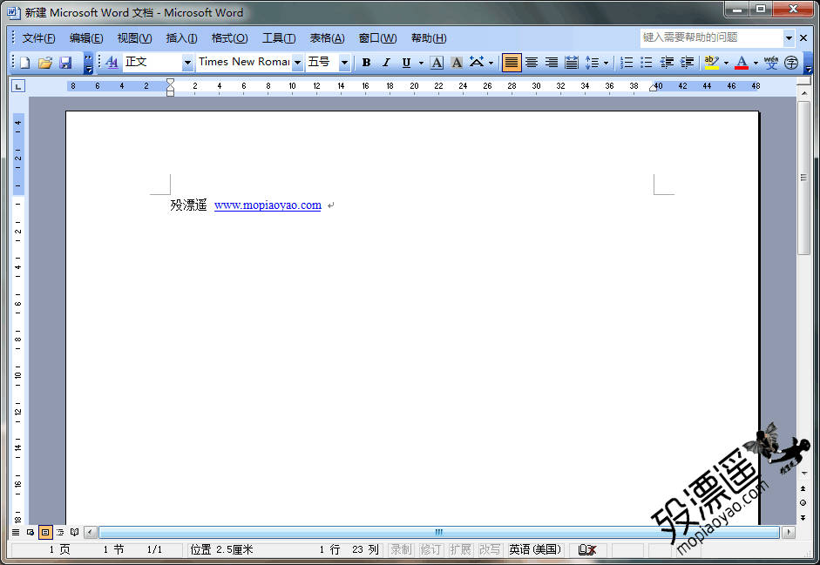Increase paragraph indent

(x=687, y=63)
